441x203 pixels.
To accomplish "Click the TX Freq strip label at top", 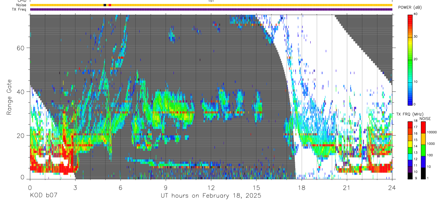I will pos(19,9).
